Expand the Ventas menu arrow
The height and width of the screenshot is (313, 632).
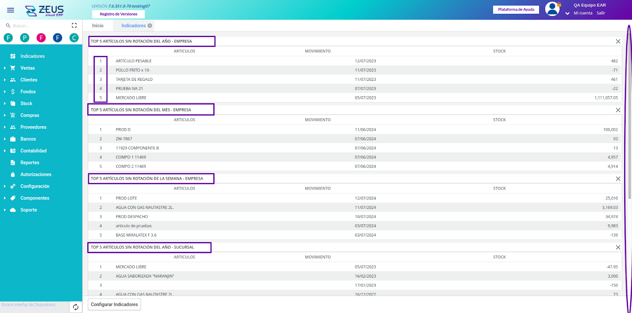point(5,68)
